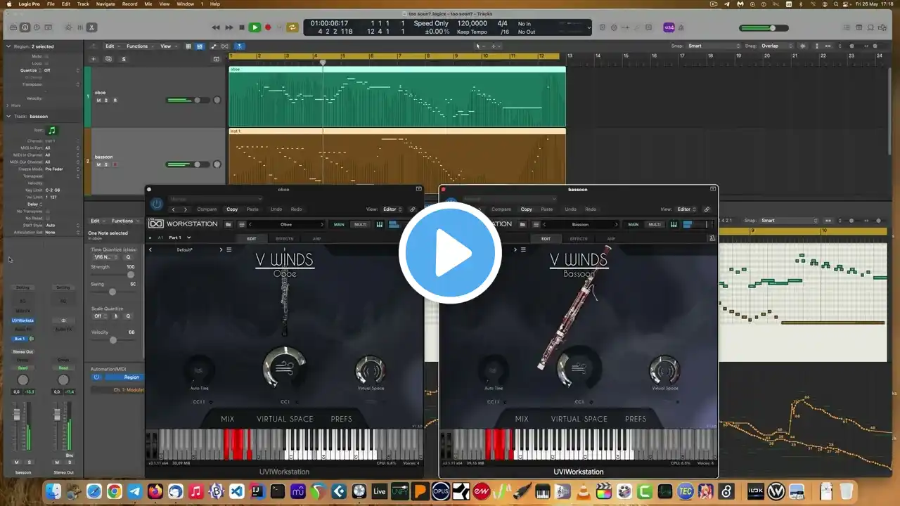Screen dimensions: 900x506
Task: Add a new track with plus button
Action: [x=94, y=59]
